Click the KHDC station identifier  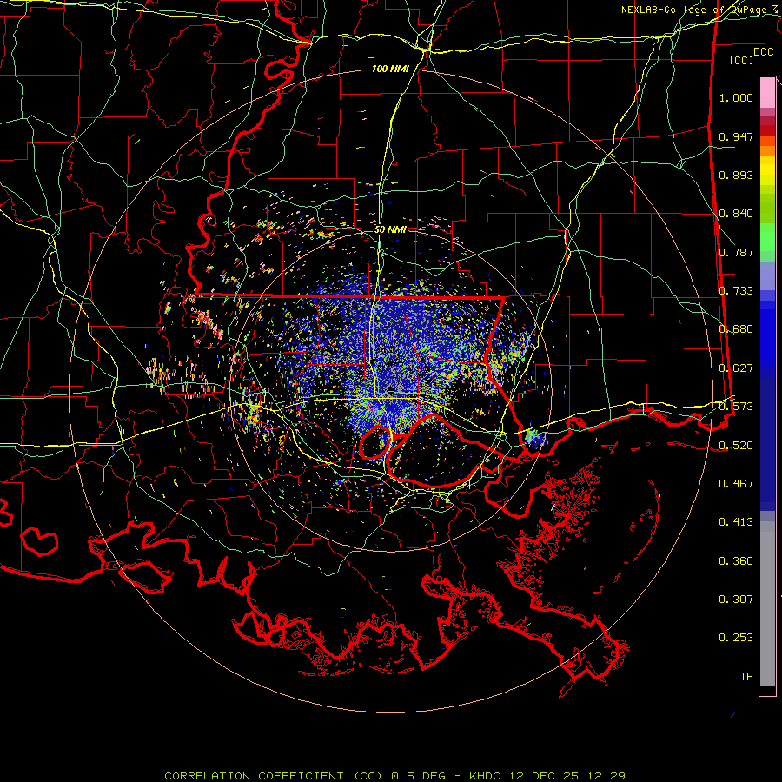pyautogui.click(x=487, y=776)
